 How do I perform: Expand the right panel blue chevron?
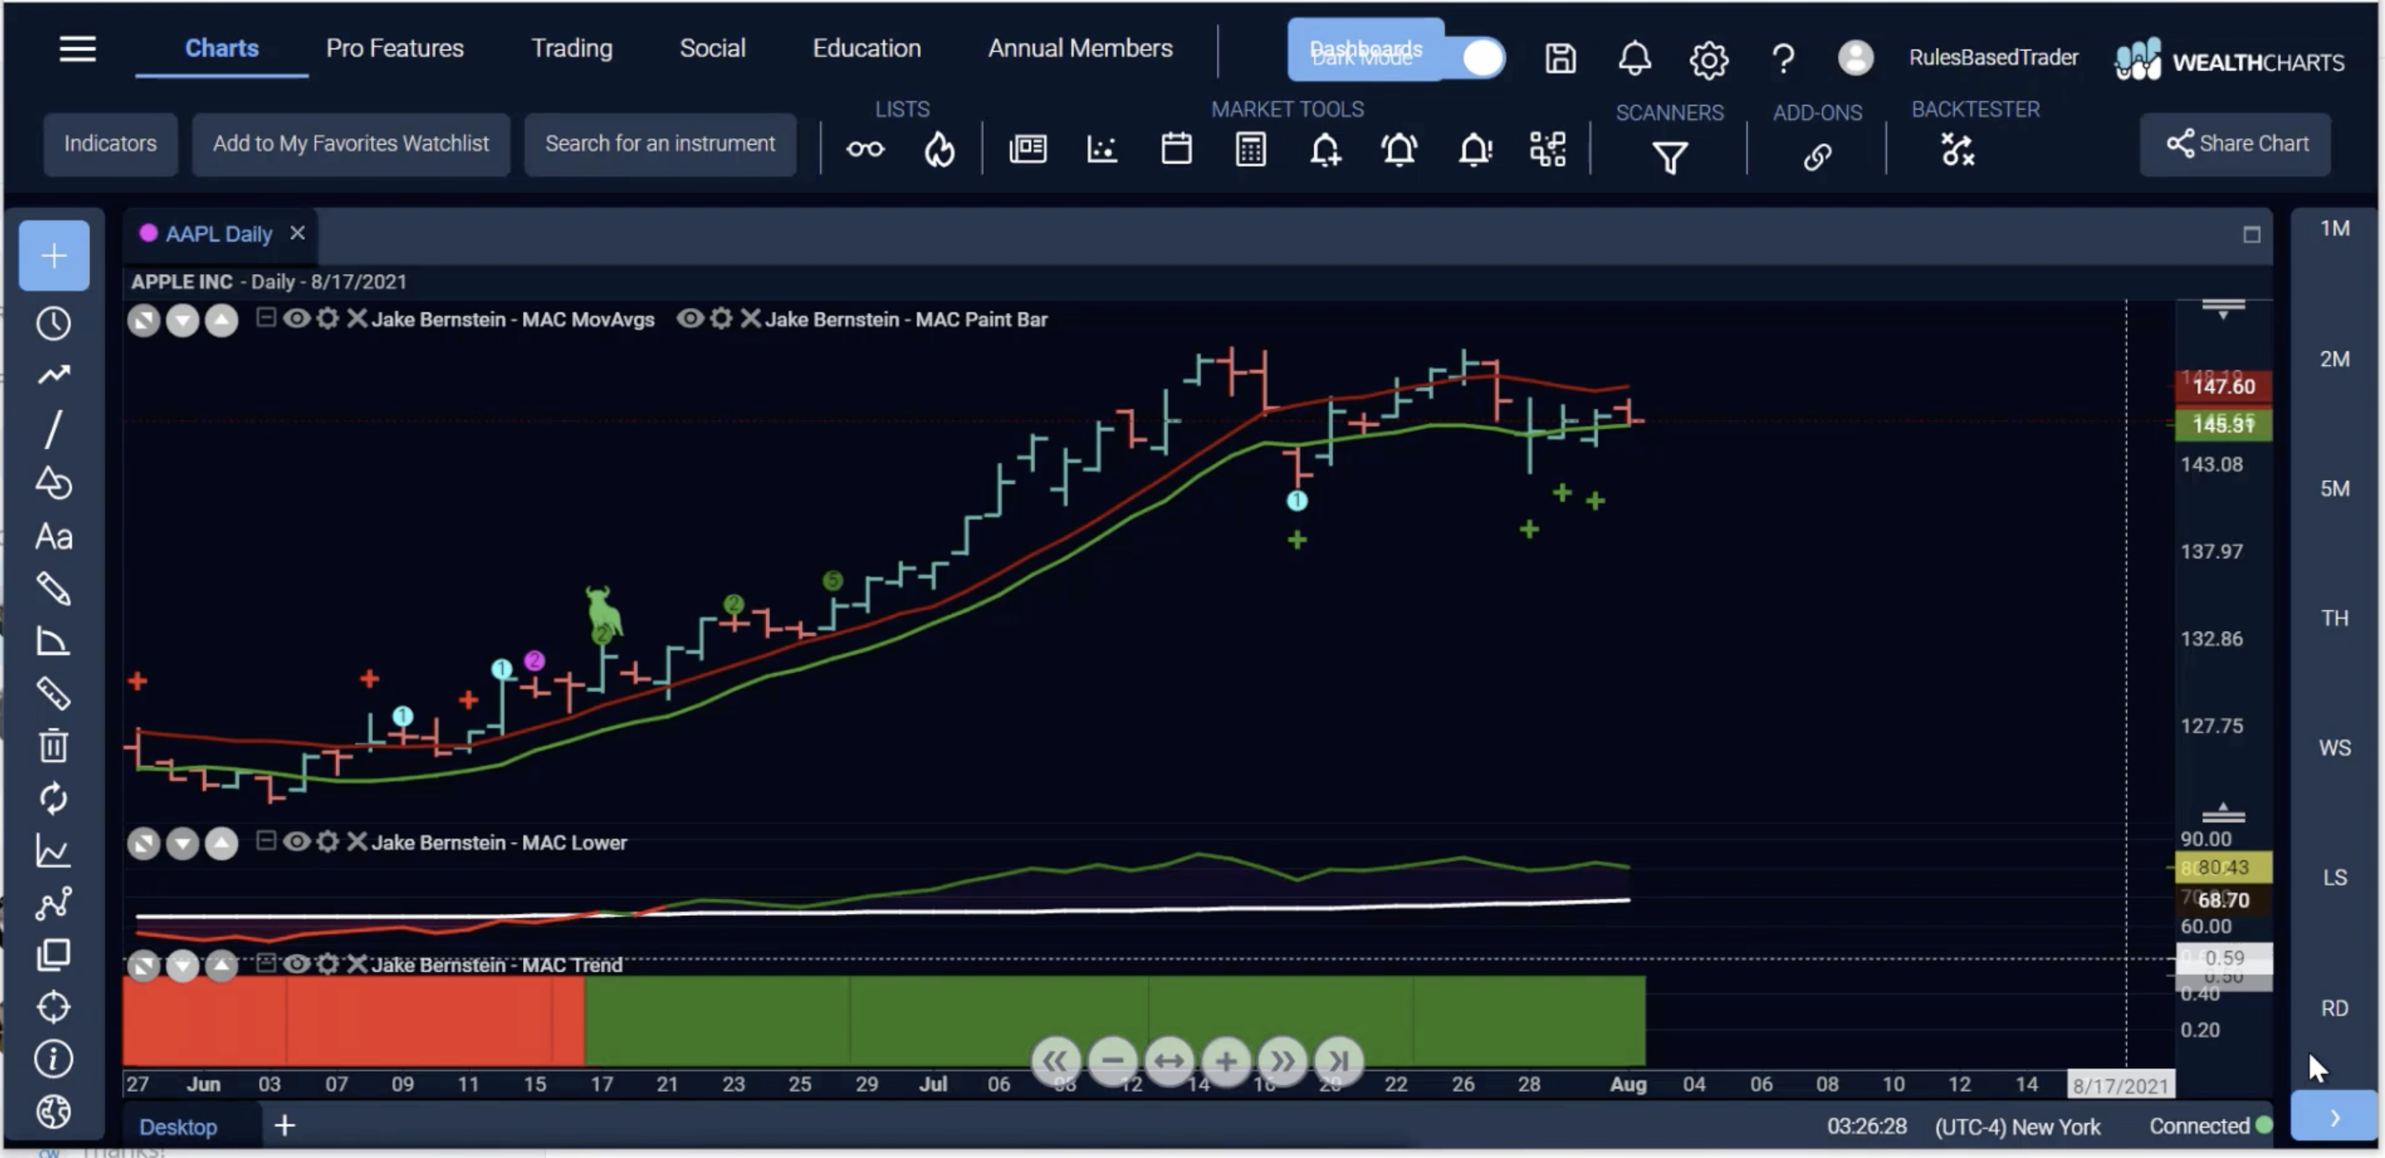[x=2334, y=1117]
